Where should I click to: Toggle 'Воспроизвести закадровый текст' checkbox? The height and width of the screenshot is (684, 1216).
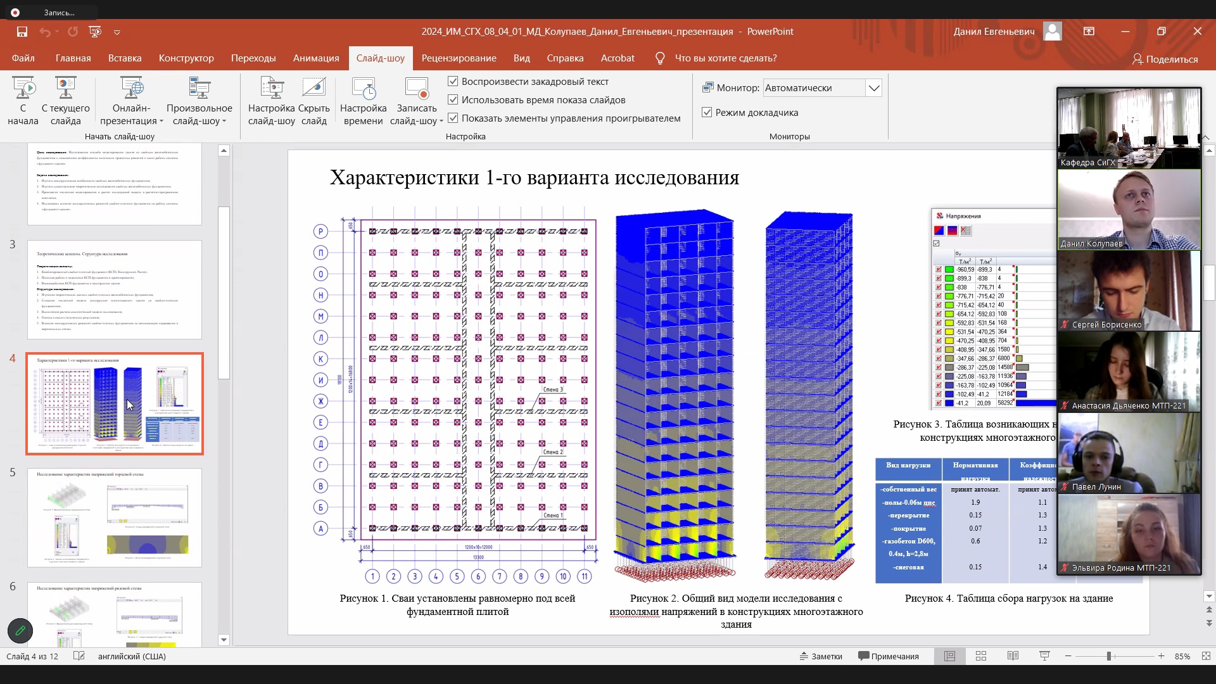pos(453,81)
